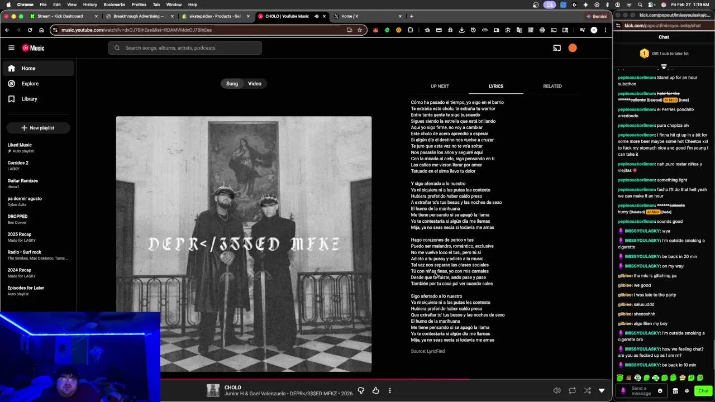Viewport: 715px width, 402px height.
Task: Collapse the player page with the down arrow
Action: point(602,390)
